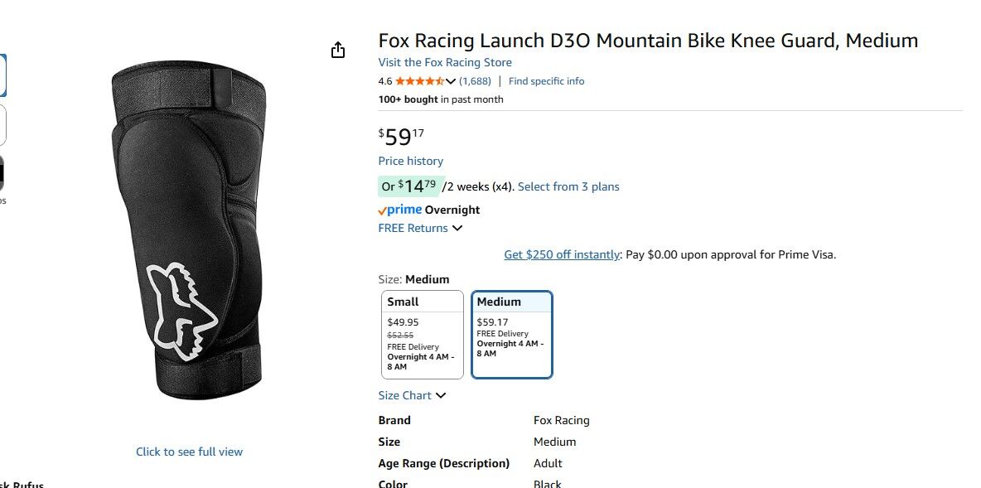Viewport: 981px width, 488px height.
Task: Click the $14.79 installment price badge
Action: tap(408, 186)
